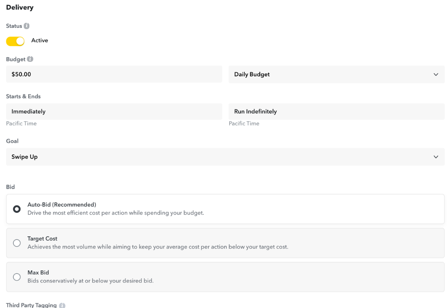Open the Third Party Tagging info icon
447x308 pixels.
pyautogui.click(x=62, y=305)
